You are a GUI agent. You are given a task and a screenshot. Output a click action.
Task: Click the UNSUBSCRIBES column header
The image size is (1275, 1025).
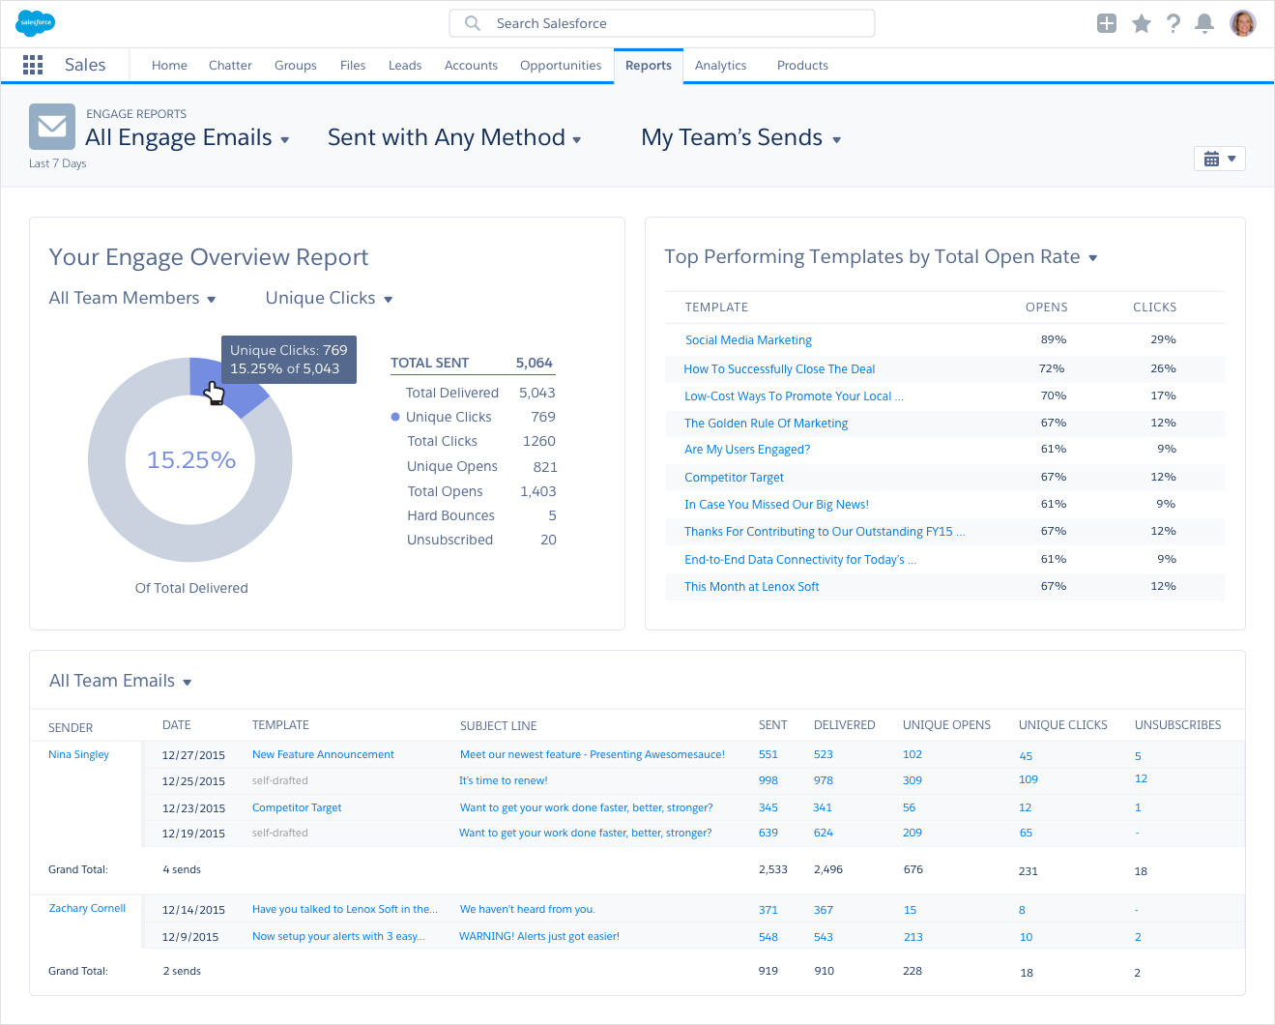click(1177, 725)
